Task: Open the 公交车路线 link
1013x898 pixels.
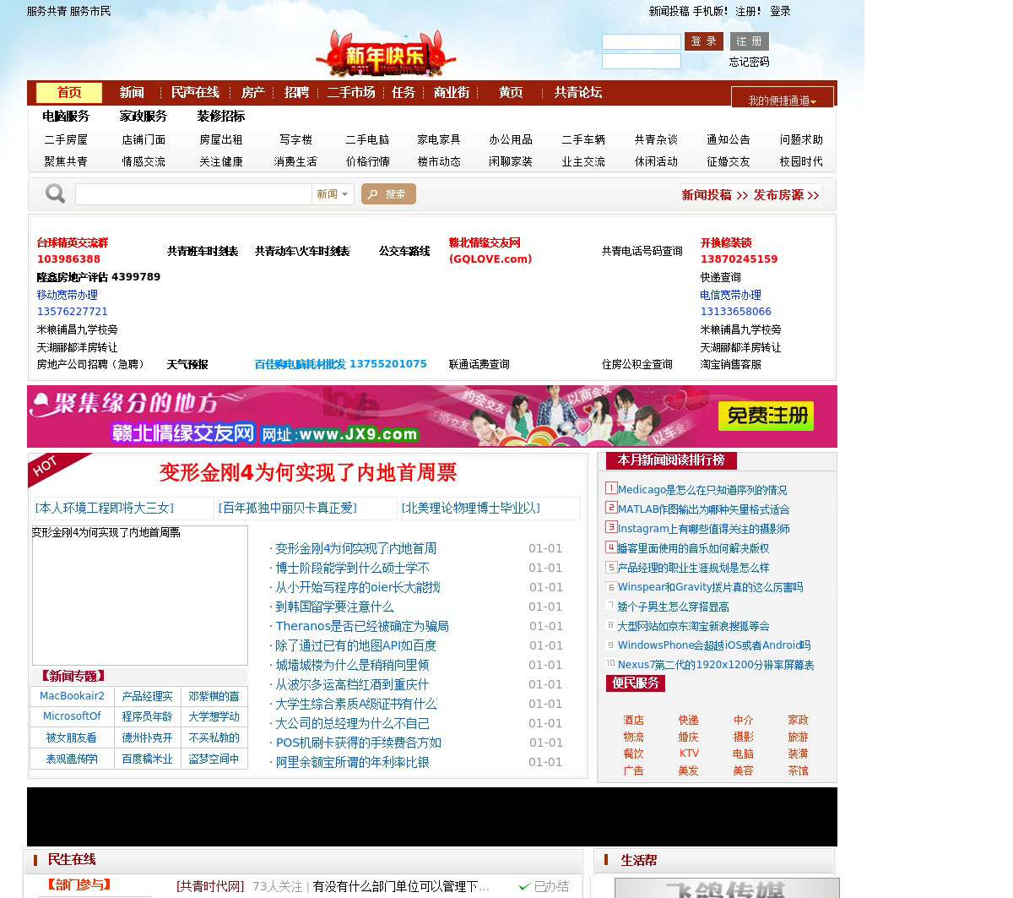Action: 404,251
